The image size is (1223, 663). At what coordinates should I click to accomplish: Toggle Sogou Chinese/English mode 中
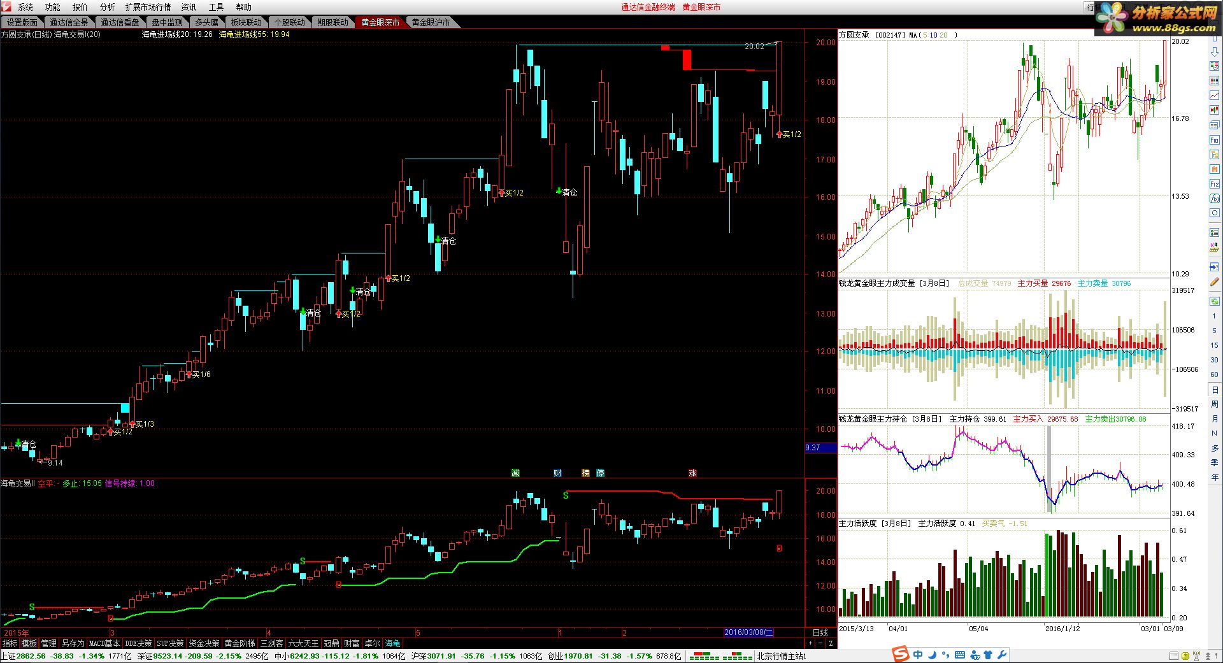(x=918, y=655)
